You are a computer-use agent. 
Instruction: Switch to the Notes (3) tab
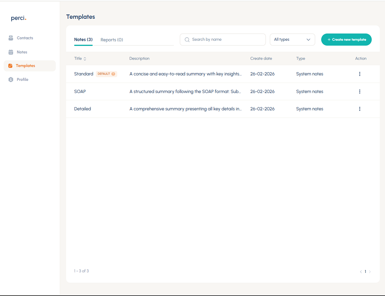coord(83,40)
